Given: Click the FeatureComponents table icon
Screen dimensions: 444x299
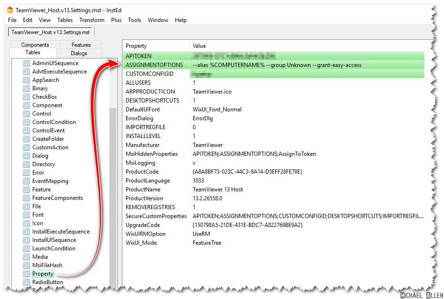Looking at the screenshot, I should click(26, 198).
